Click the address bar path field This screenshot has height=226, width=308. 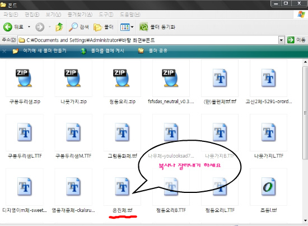tap(148, 40)
